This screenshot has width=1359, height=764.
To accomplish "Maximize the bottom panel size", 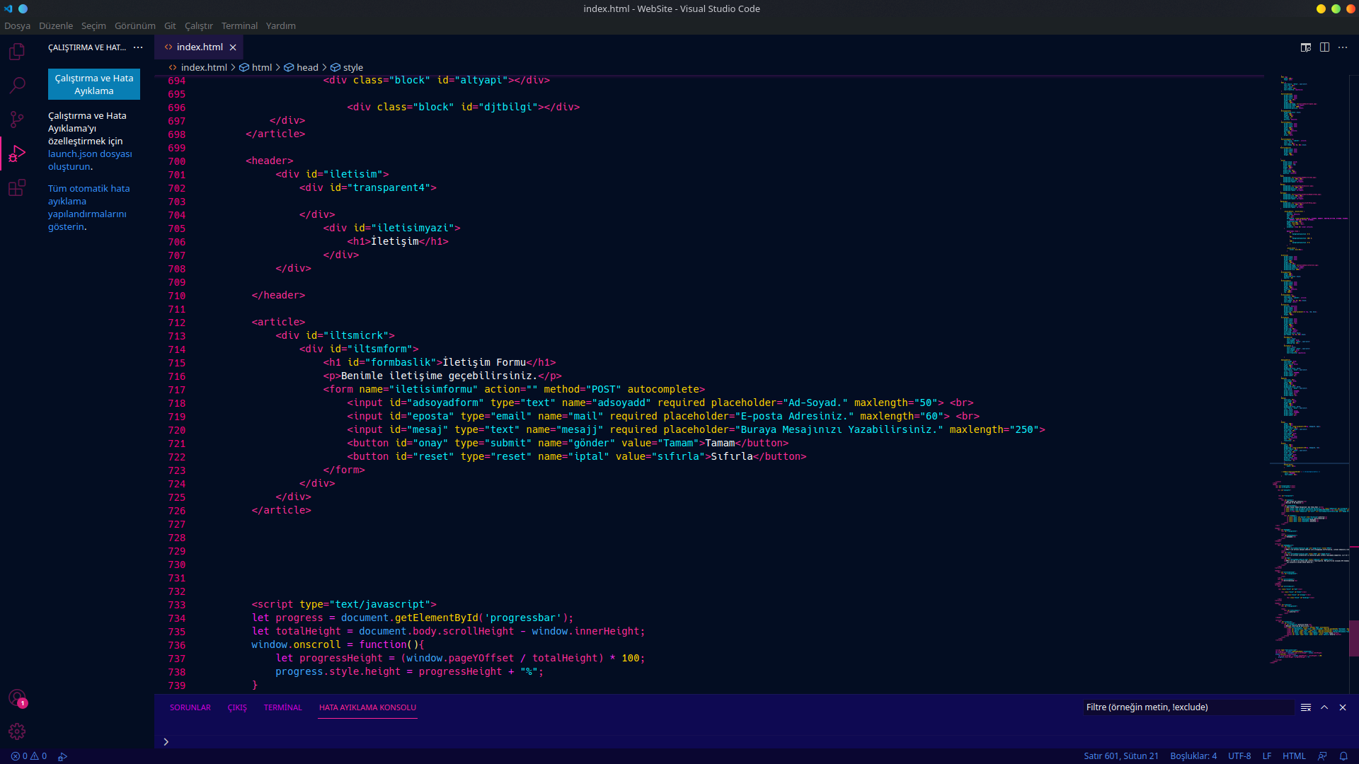I will 1324,707.
